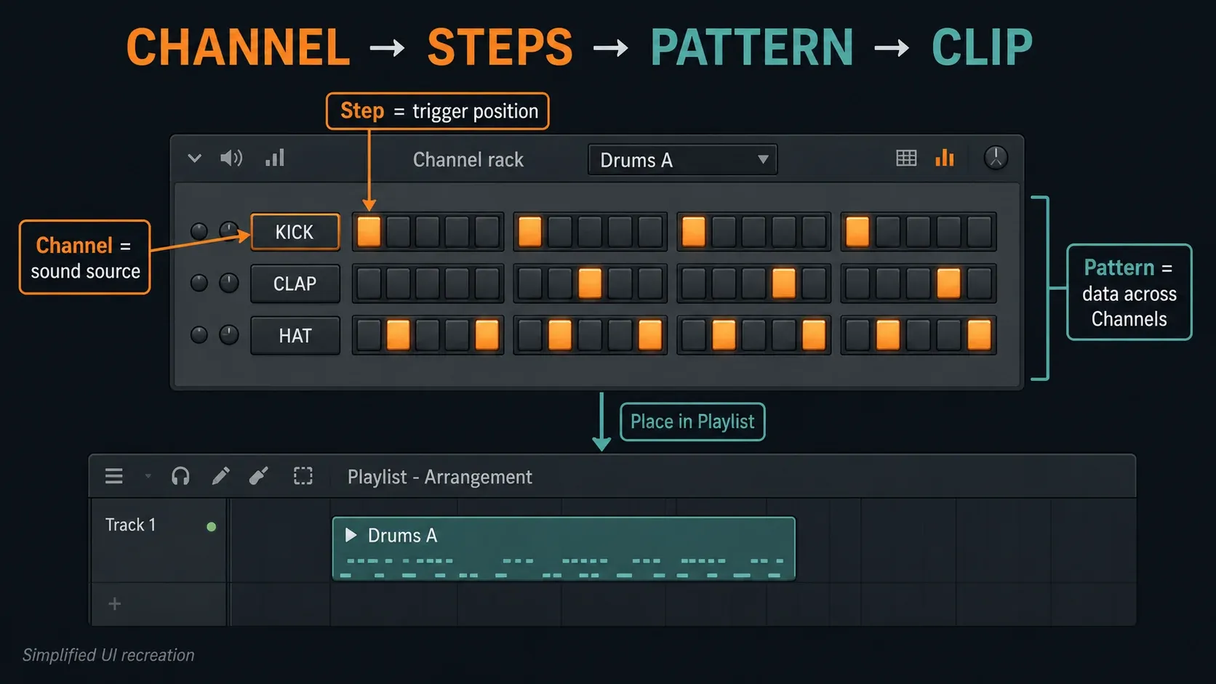Image resolution: width=1216 pixels, height=684 pixels.
Task: Click the speaker icon in Channel rack header
Action: (x=231, y=158)
